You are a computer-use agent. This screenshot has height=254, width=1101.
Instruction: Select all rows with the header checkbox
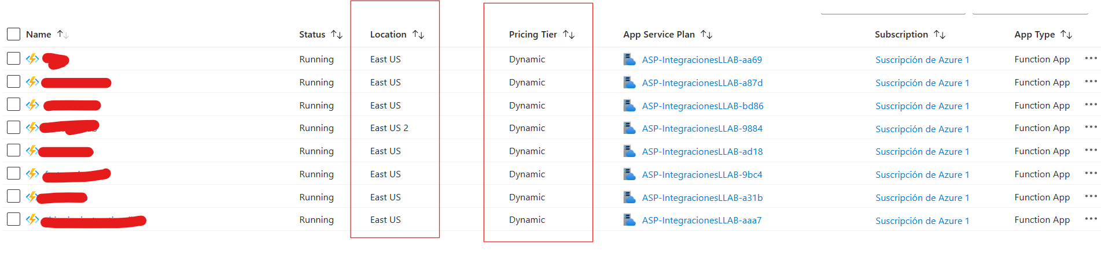point(13,34)
